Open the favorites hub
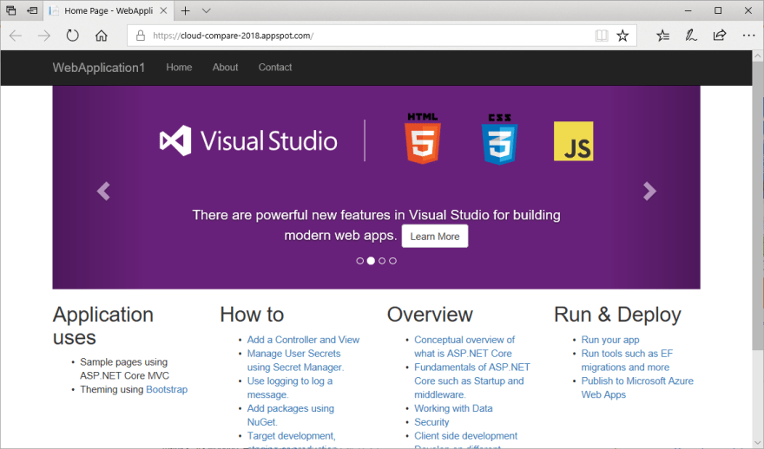Image resolution: width=764 pixels, height=449 pixels. (x=662, y=36)
